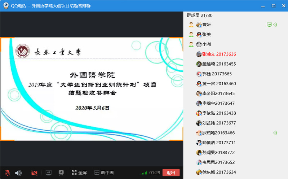Unmute the microphone in the call toolbar

(7, 173)
